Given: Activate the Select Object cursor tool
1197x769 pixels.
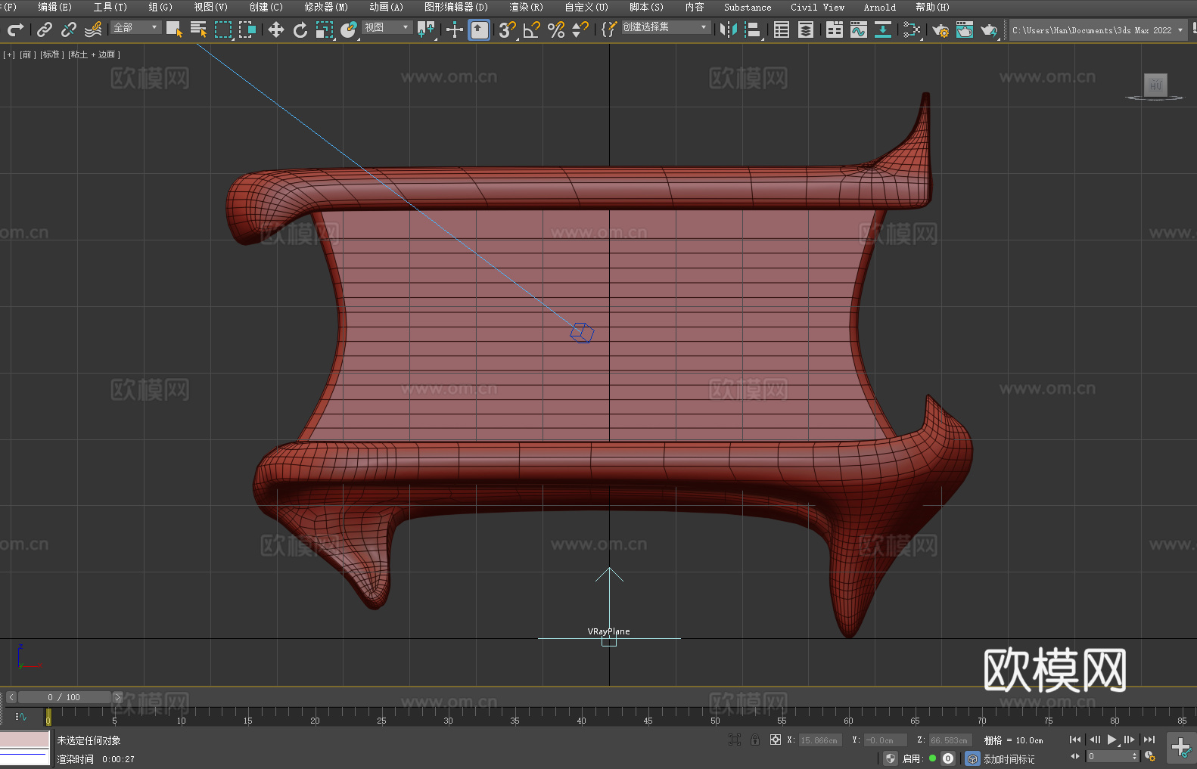Looking at the screenshot, I should (x=174, y=29).
